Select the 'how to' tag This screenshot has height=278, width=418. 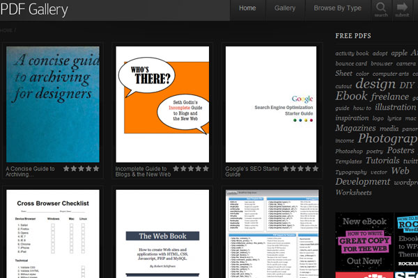coord(362,108)
